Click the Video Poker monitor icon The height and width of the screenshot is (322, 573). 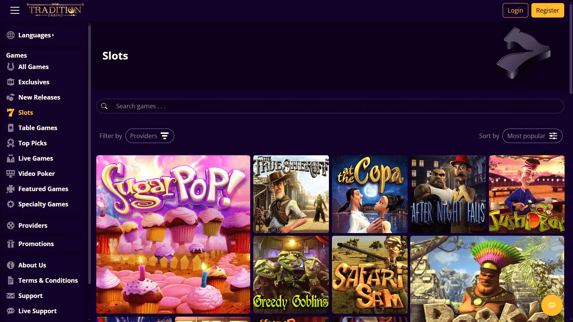11,174
